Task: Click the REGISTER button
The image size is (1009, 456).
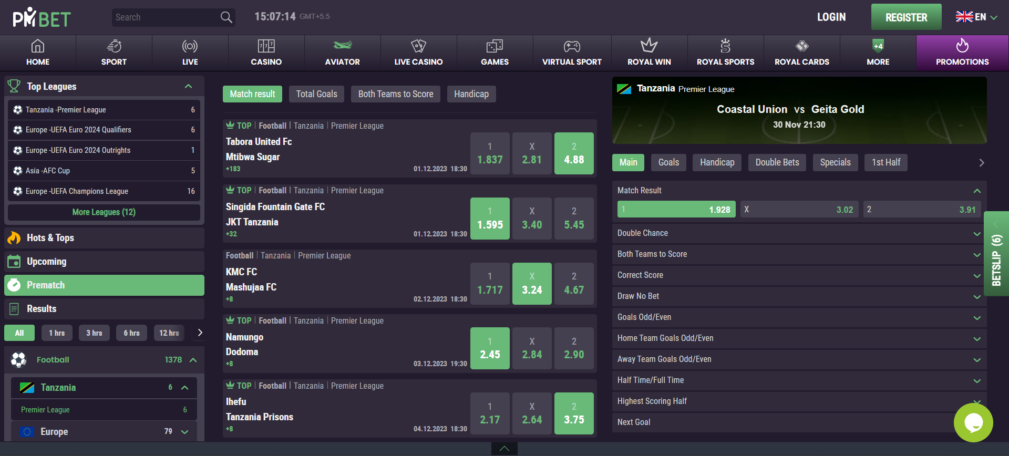Action: point(906,17)
